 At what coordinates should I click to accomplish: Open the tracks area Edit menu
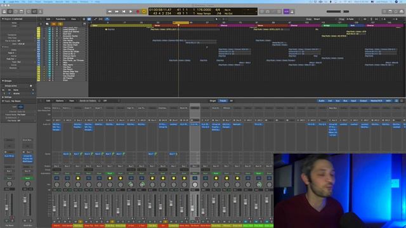click(48, 19)
